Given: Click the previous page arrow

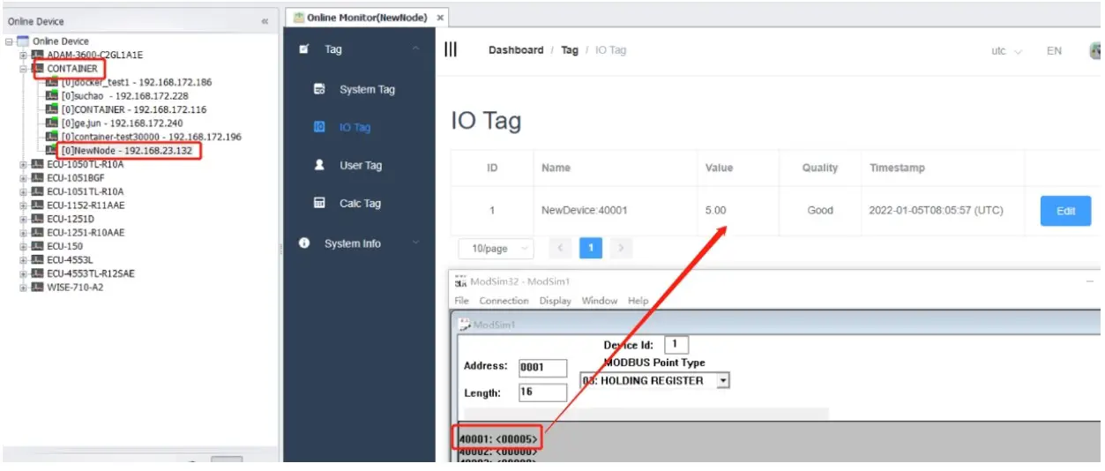Looking at the screenshot, I should click(x=560, y=249).
